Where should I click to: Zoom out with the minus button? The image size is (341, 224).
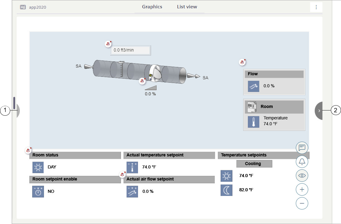(x=302, y=203)
